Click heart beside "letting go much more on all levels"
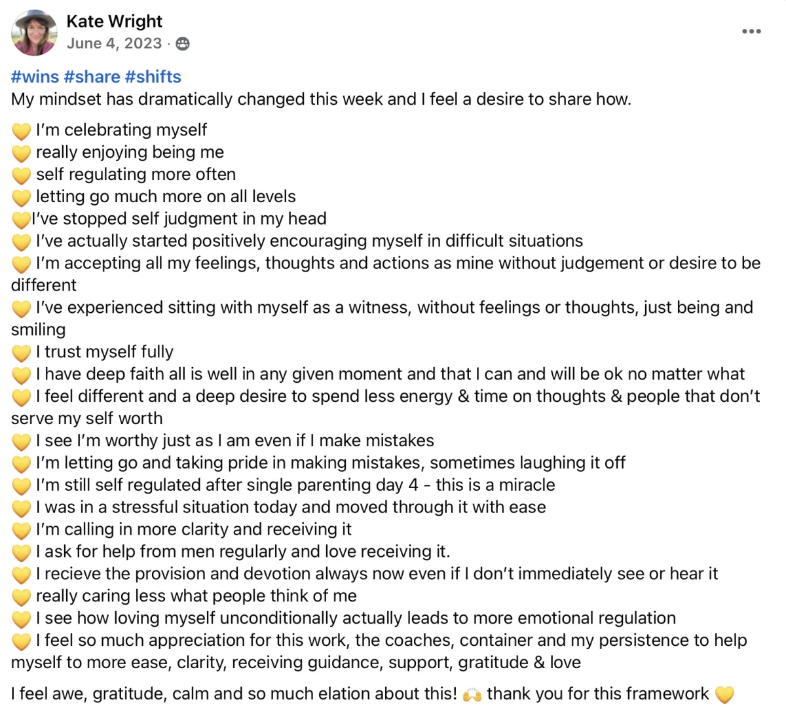The width and height of the screenshot is (786, 710). [21, 198]
